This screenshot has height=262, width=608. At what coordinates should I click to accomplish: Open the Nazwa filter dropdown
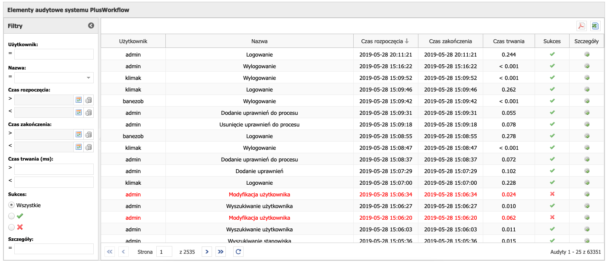(x=89, y=78)
